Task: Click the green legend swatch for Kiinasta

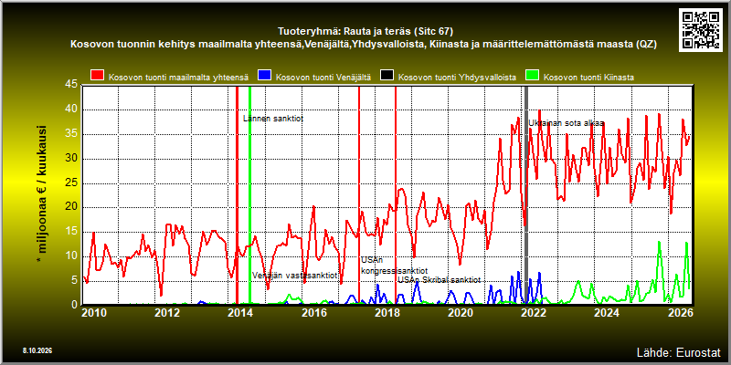Action: pyautogui.click(x=533, y=76)
